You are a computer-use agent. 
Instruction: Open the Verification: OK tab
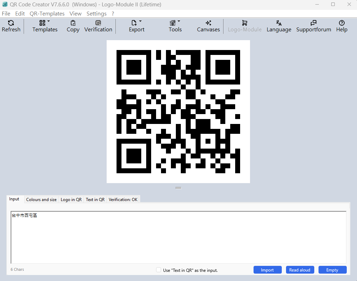123,200
